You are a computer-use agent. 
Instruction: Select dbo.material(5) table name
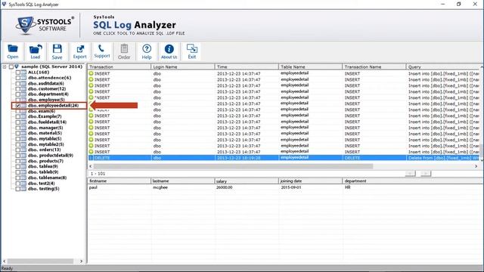pyautogui.click(x=45, y=133)
